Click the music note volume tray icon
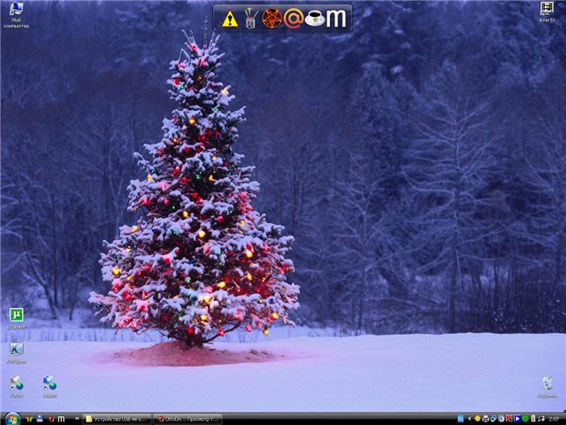 pos(540,419)
